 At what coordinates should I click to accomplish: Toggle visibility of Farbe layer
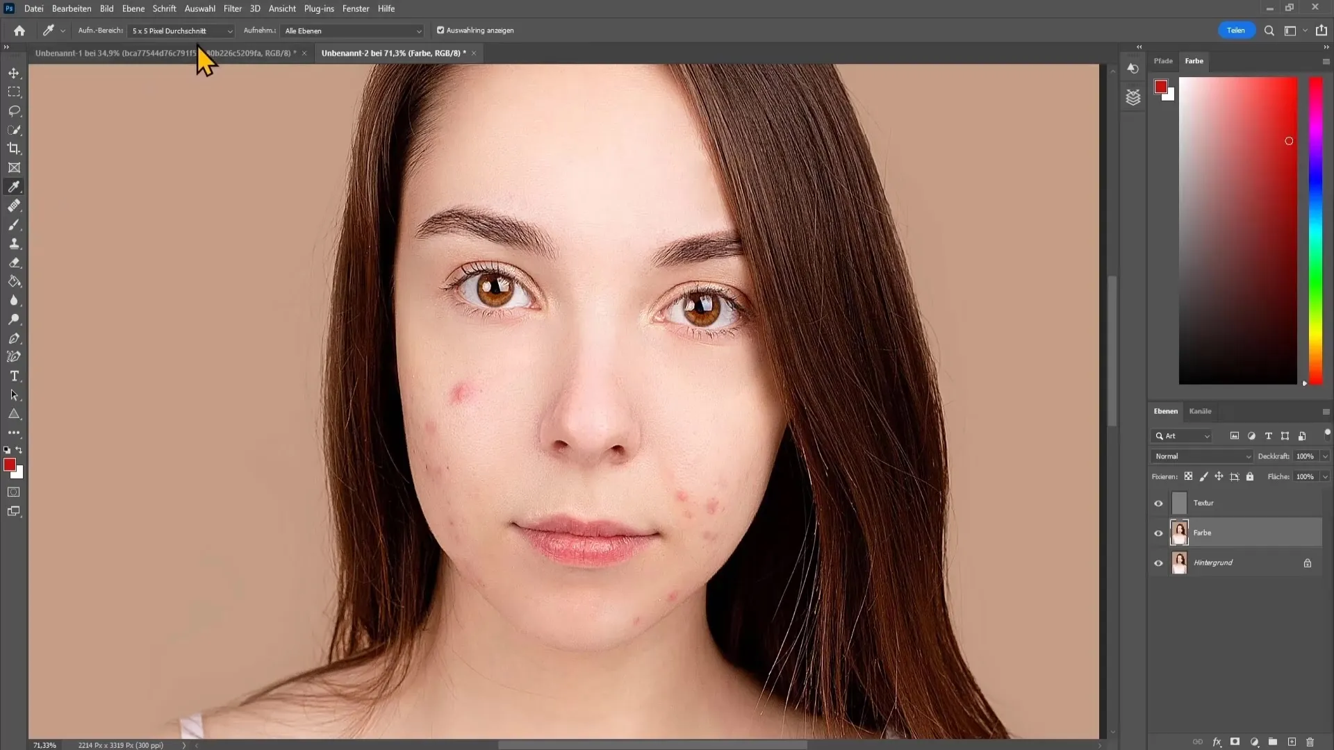[1158, 532]
